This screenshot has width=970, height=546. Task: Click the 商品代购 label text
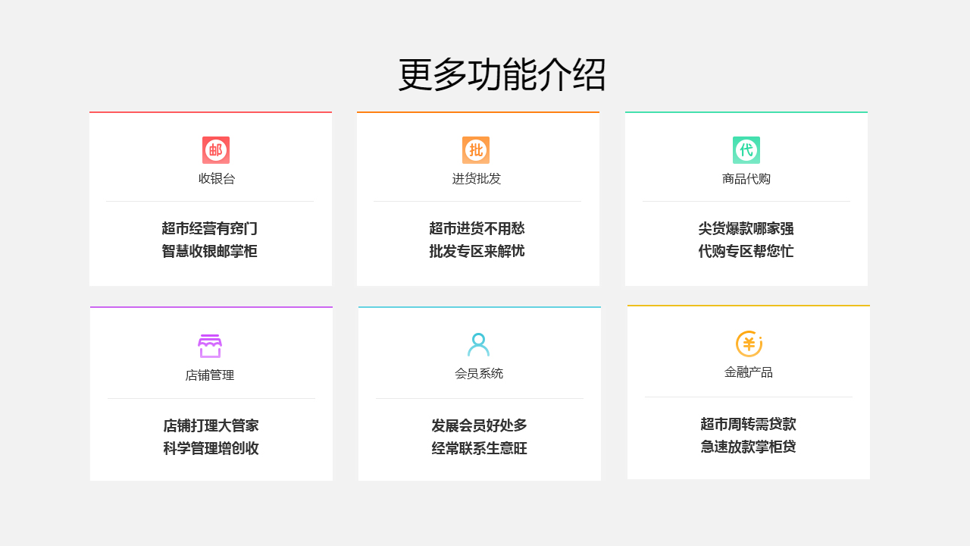746,179
